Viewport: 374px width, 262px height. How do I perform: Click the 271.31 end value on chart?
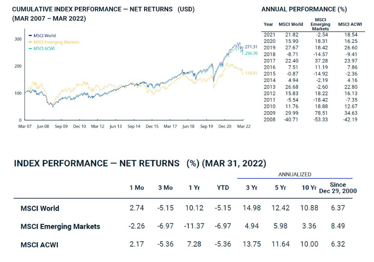[x=251, y=47]
